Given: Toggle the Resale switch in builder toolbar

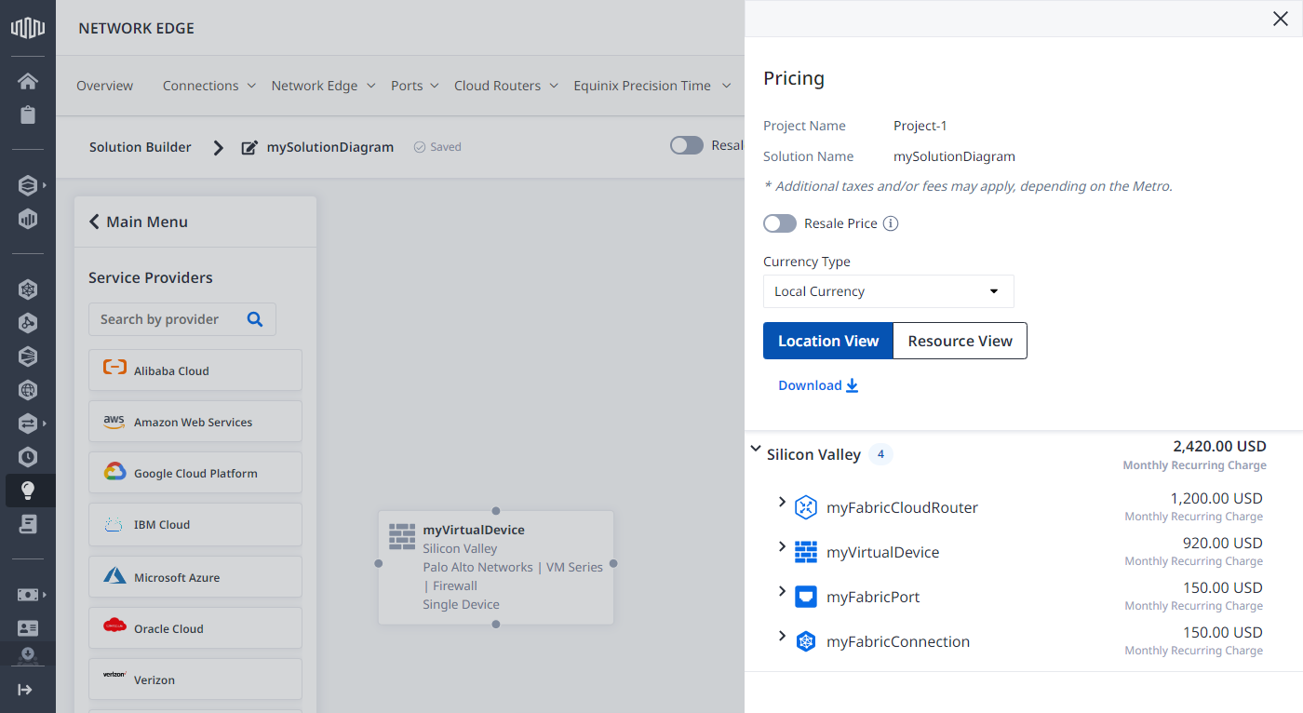Looking at the screenshot, I should [x=687, y=145].
